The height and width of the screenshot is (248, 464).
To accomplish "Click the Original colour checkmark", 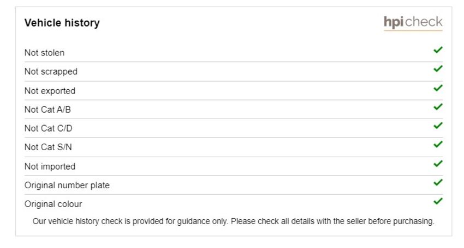I will [x=438, y=201].
